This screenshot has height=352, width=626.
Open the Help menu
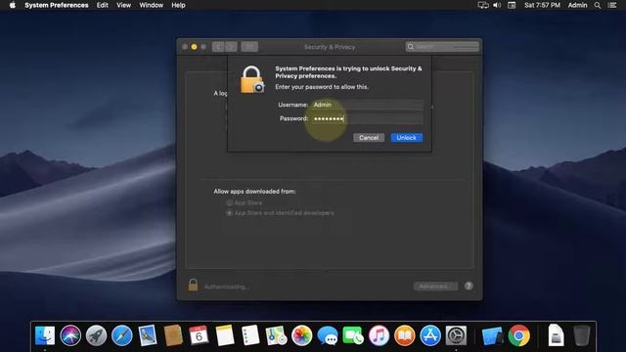click(178, 5)
